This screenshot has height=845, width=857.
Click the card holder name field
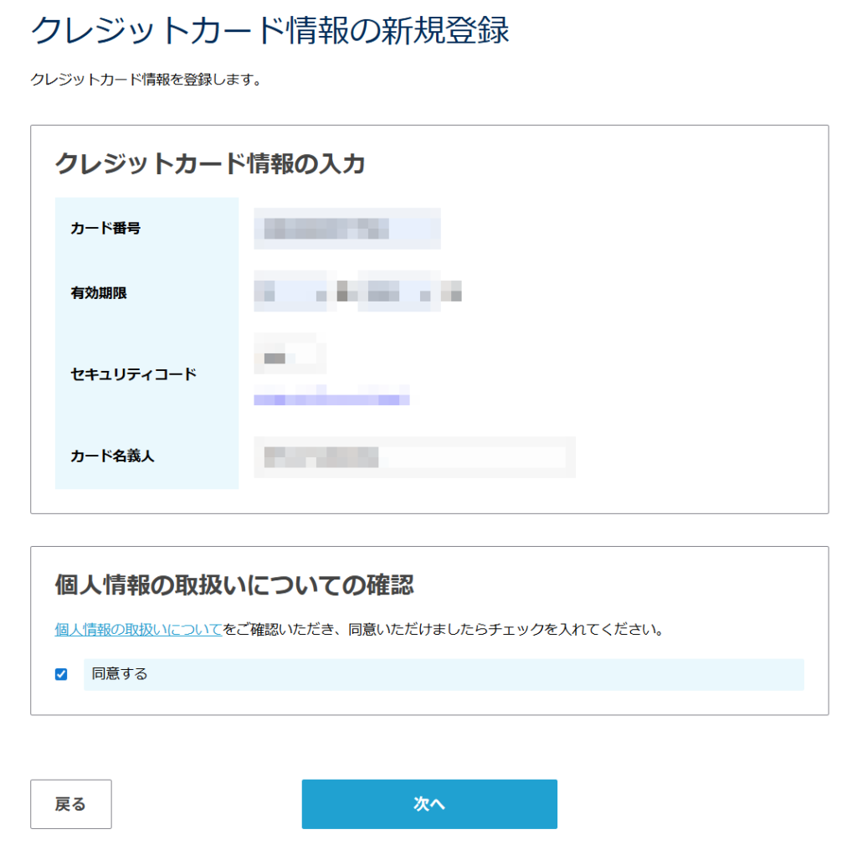click(414, 457)
